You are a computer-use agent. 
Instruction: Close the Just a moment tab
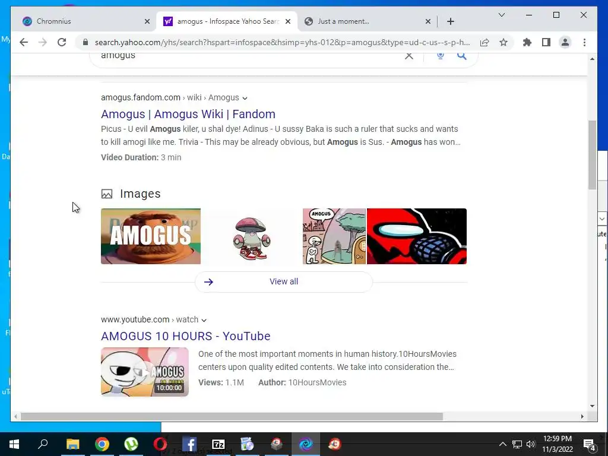tap(427, 21)
